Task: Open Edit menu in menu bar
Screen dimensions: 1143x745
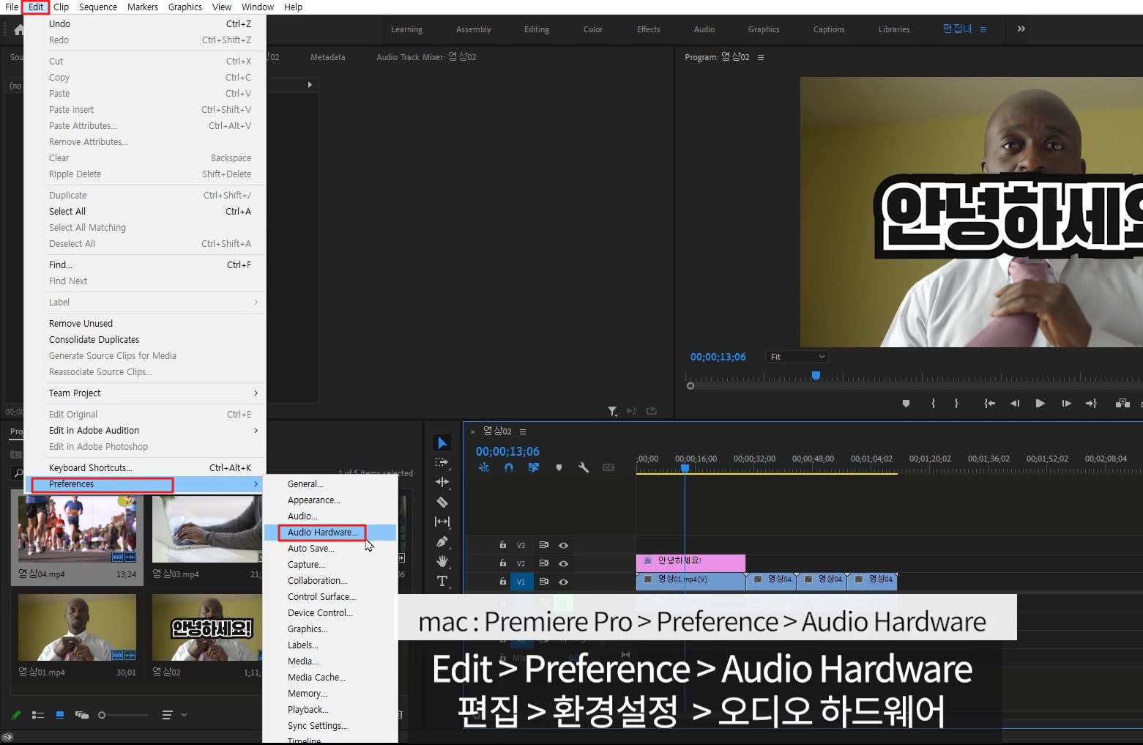Action: tap(36, 7)
